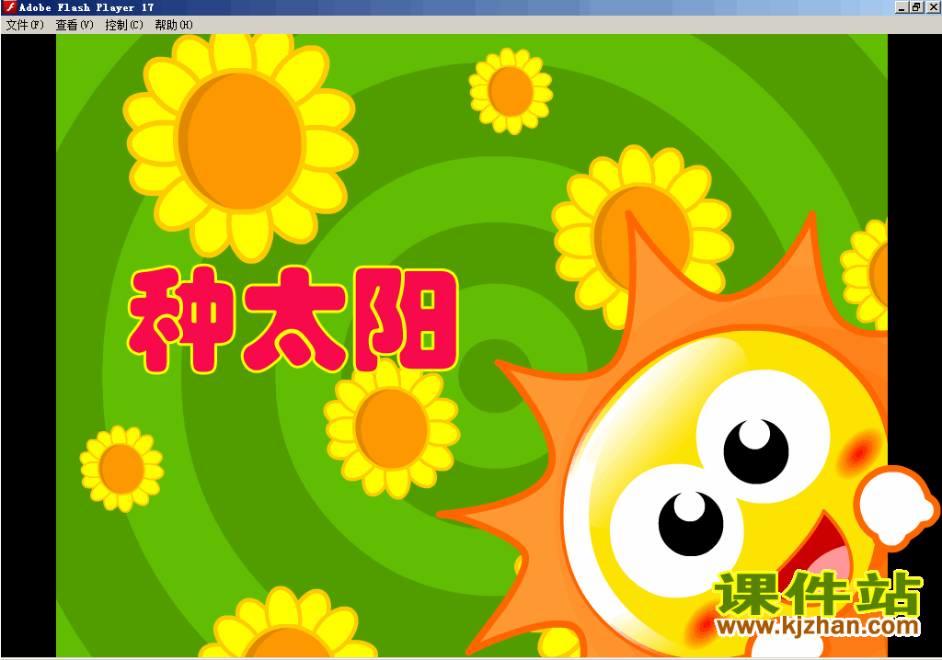Open the 控制(C) menu

tap(124, 25)
